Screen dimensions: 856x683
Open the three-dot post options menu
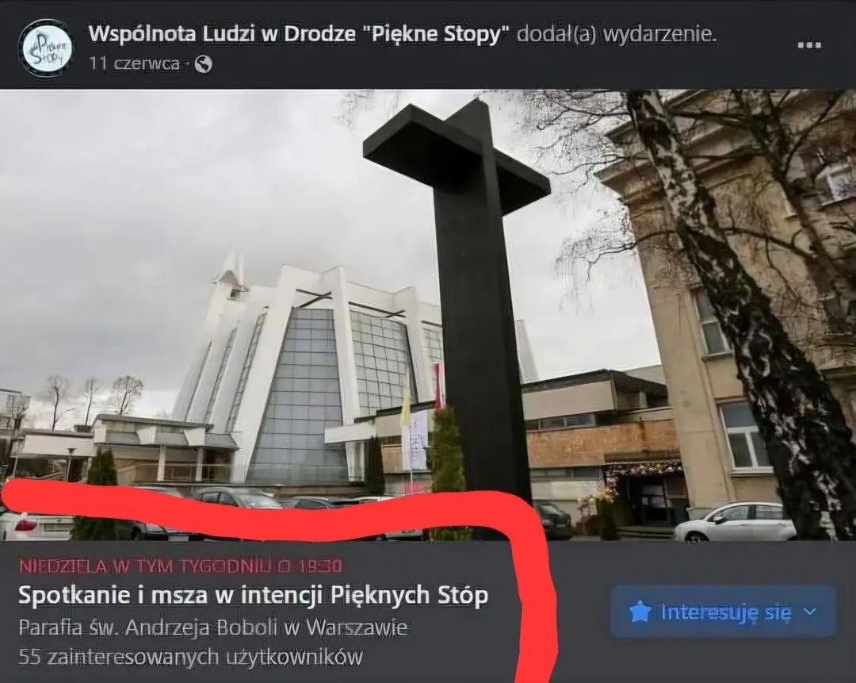click(x=809, y=45)
